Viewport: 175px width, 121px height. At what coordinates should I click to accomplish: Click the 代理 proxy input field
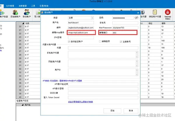(x=103, y=48)
